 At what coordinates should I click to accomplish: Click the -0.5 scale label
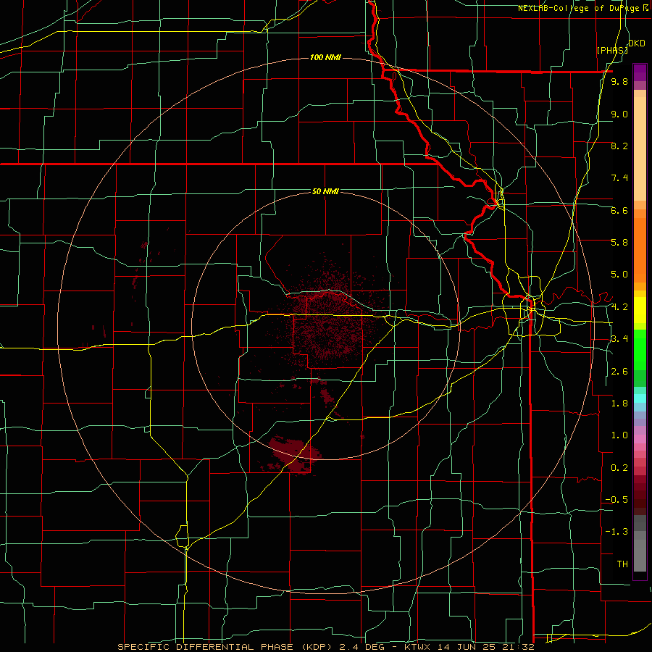[617, 500]
